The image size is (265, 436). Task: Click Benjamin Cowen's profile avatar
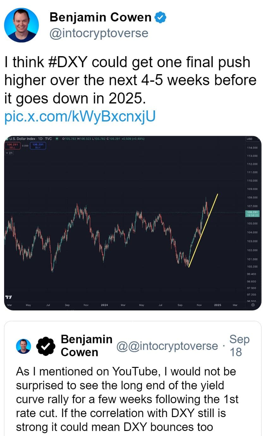pos(22,25)
